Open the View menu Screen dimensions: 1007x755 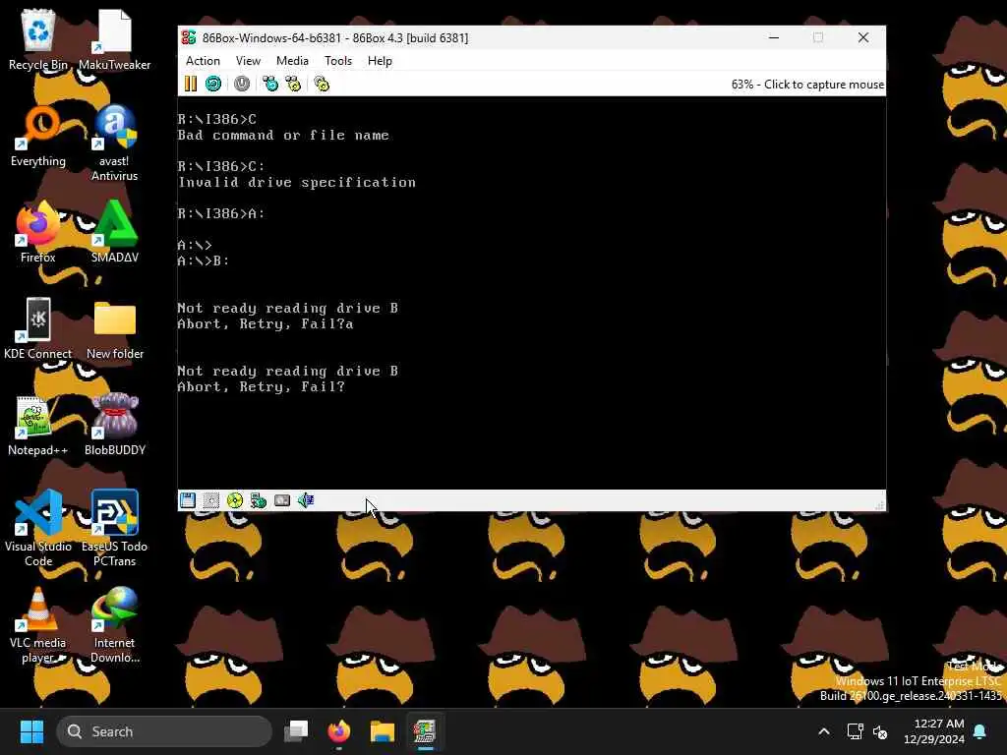point(248,61)
